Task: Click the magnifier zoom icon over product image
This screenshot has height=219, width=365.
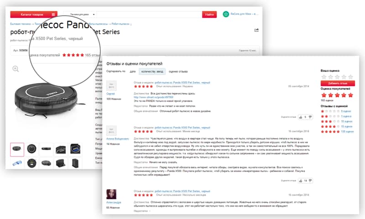Action: coord(16,69)
